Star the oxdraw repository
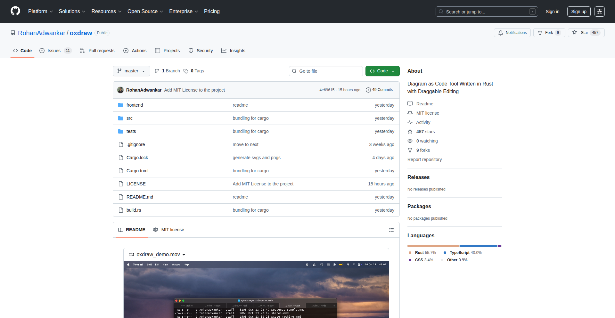The width and height of the screenshot is (615, 318). (586, 33)
